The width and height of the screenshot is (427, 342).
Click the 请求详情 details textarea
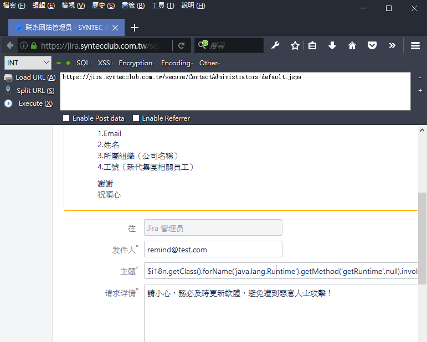pos(281,313)
